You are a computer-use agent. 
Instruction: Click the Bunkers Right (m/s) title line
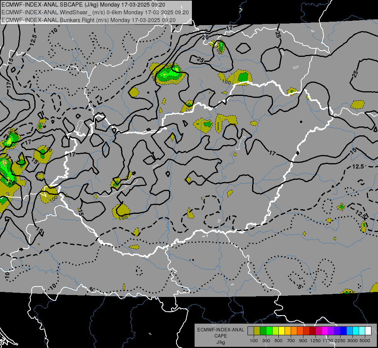click(88, 20)
